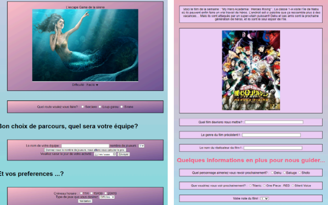Select Titanic as next film

click(x=251, y=186)
